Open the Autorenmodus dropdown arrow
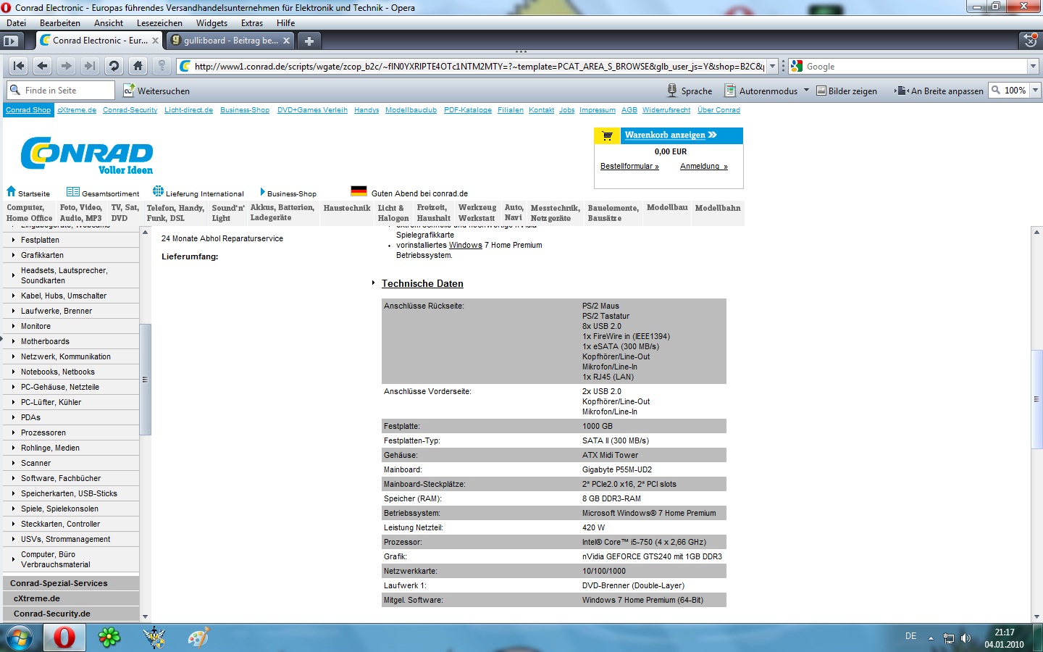Image resolution: width=1043 pixels, height=652 pixels. pos(806,91)
